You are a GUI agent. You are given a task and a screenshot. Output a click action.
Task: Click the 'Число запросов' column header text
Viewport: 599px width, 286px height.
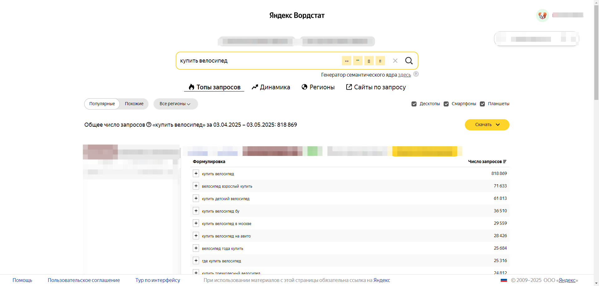485,162
